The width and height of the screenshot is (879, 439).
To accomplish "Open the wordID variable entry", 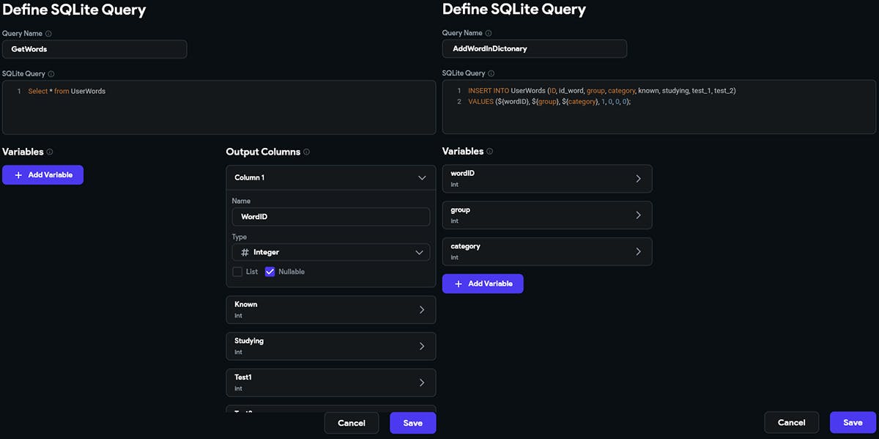I will (637, 179).
